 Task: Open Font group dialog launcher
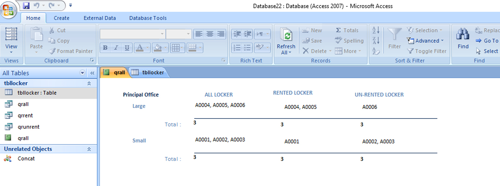coord(223,61)
